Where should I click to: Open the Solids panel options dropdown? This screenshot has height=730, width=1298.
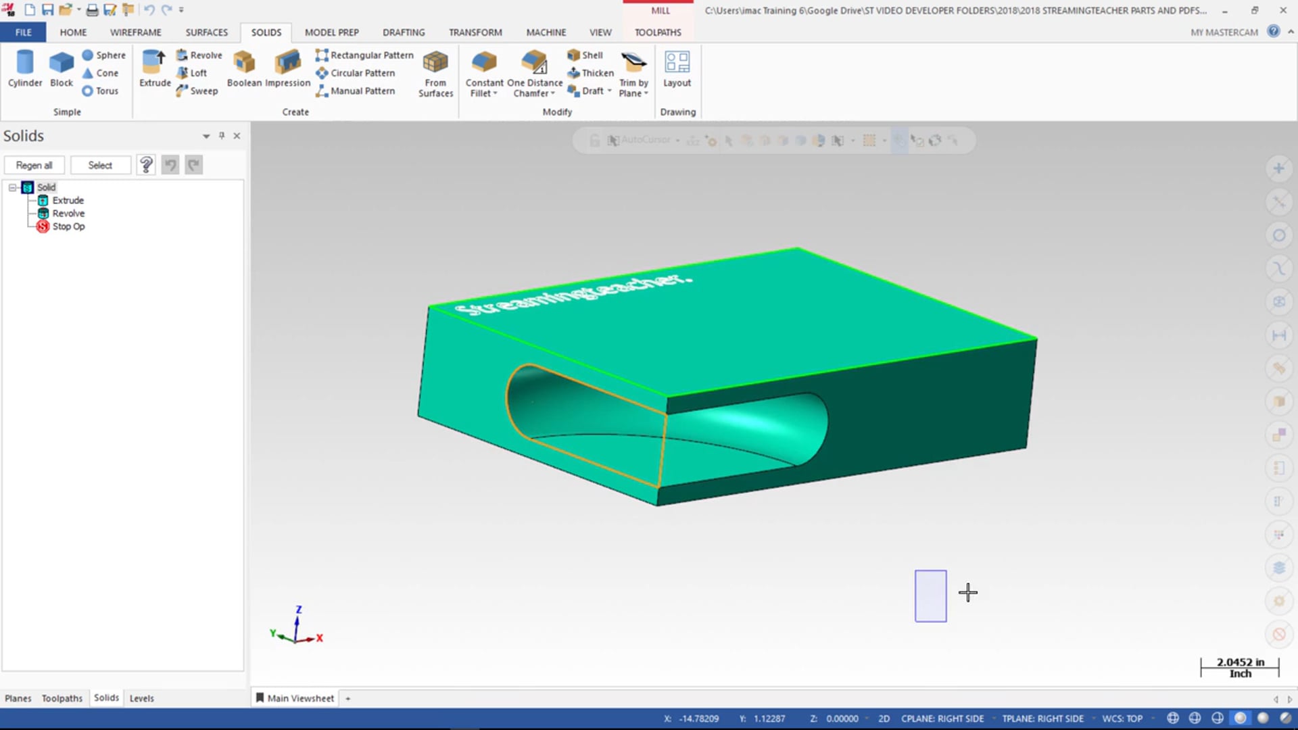(206, 136)
